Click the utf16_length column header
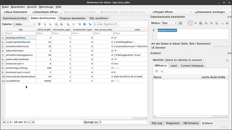The width and height of the screenshot is (232, 130). tap(44, 30)
